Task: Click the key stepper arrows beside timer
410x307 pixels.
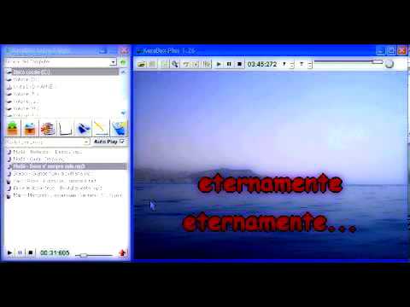Action: pos(292,64)
